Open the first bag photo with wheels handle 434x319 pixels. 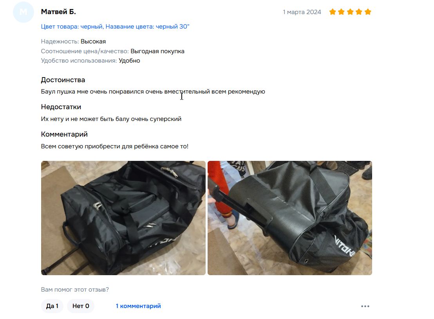(123, 218)
